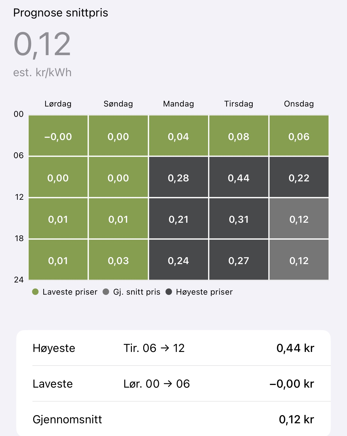Tap the Prognose snittpris heading
Screen dimensions: 347x436
click(x=61, y=13)
